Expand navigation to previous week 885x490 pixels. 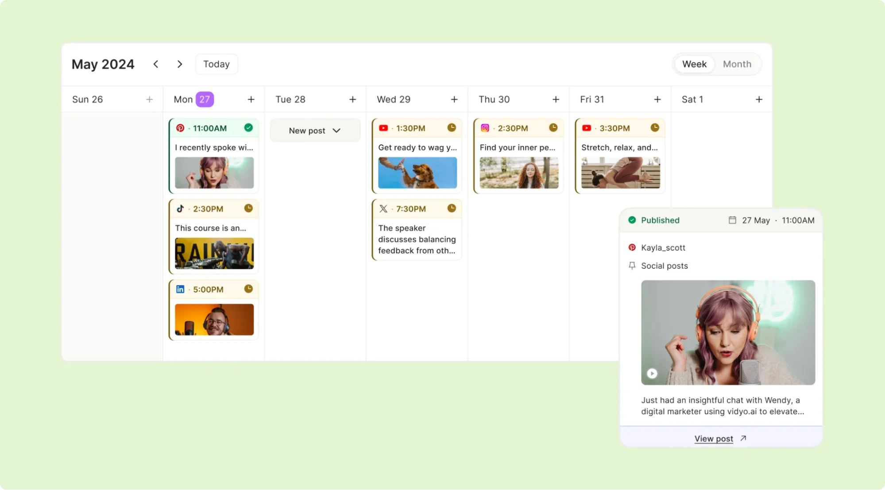pos(156,63)
